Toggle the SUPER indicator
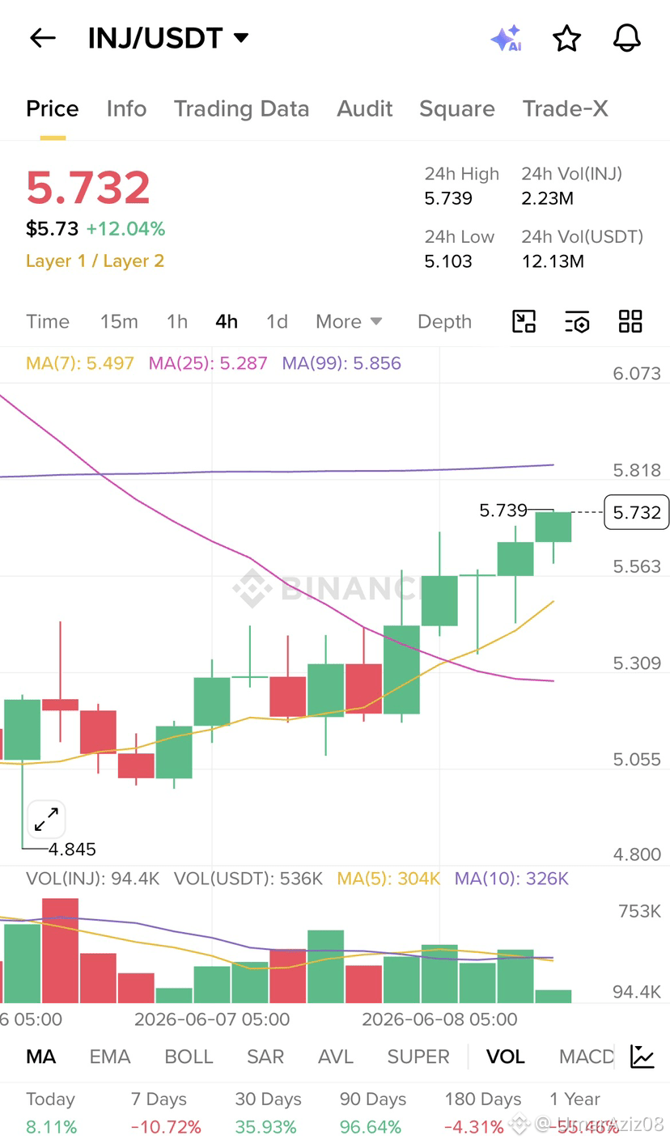 tap(418, 1056)
